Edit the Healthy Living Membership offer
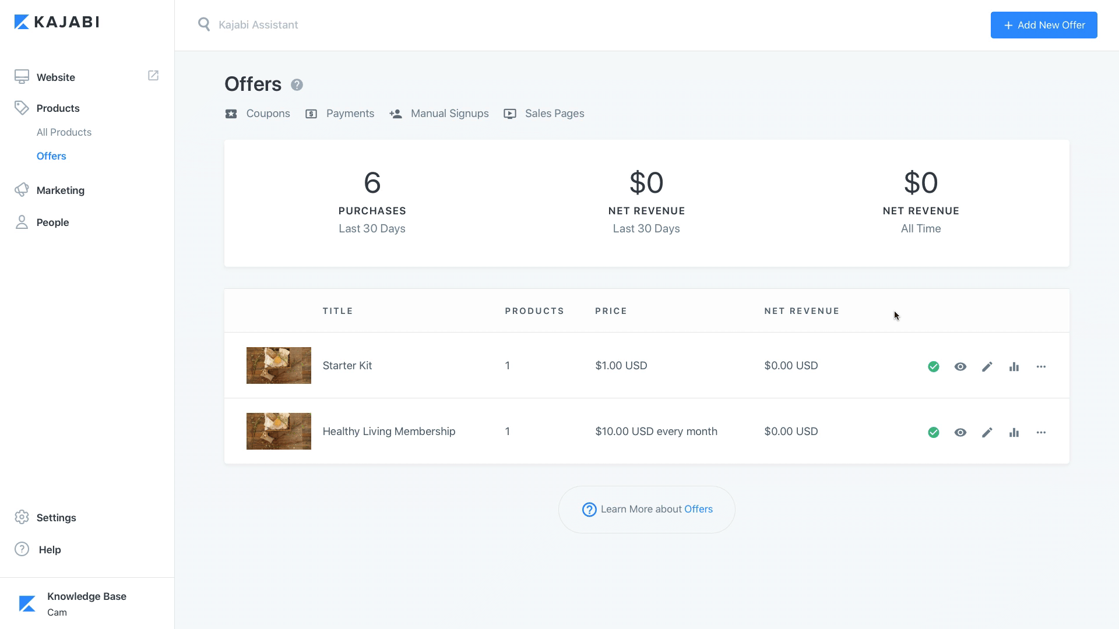The height and width of the screenshot is (629, 1119). [x=987, y=432]
